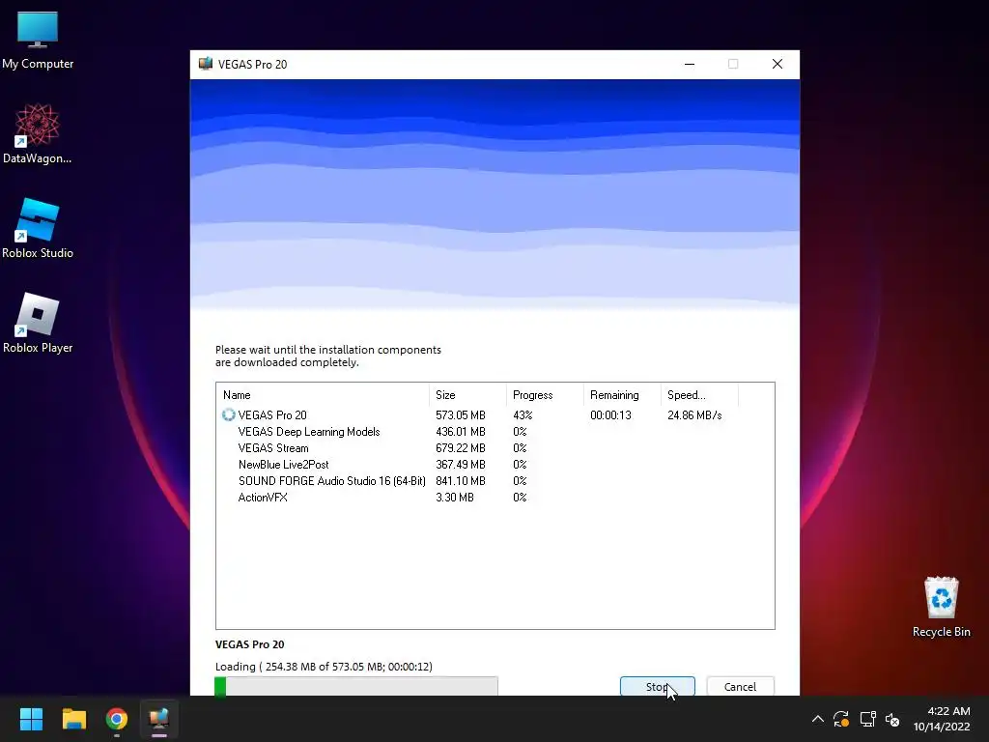Click the muted volume tray icon
This screenshot has height=742, width=989.
892,719
